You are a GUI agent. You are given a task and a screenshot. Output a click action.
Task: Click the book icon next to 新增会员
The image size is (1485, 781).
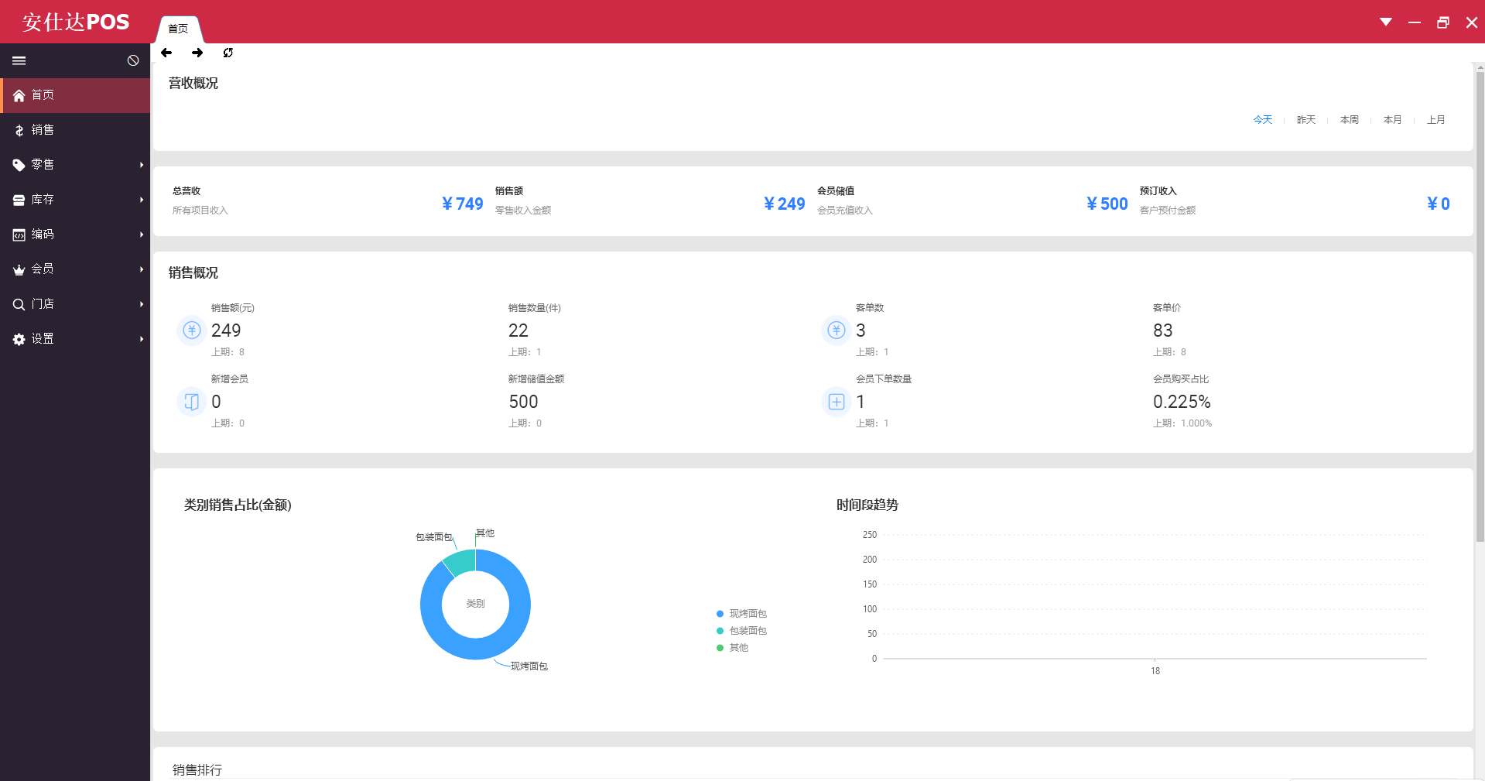coord(192,402)
